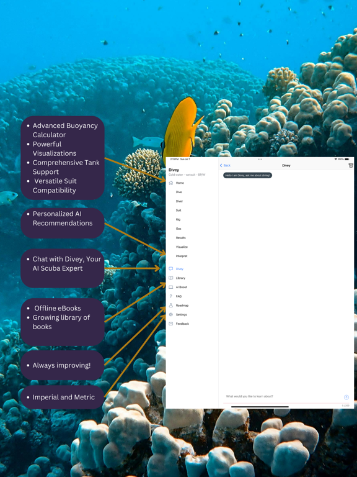Select Rig in the sidebar
357x477 pixels.
178,220
